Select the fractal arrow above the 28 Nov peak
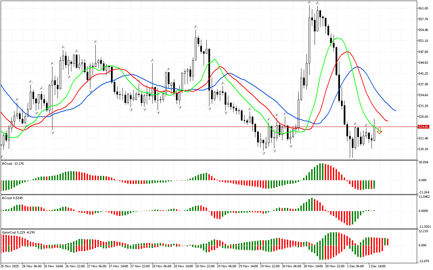 [x=196, y=27]
